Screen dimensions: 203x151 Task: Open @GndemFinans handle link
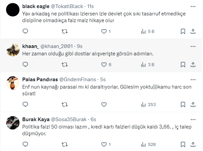tap(77, 80)
